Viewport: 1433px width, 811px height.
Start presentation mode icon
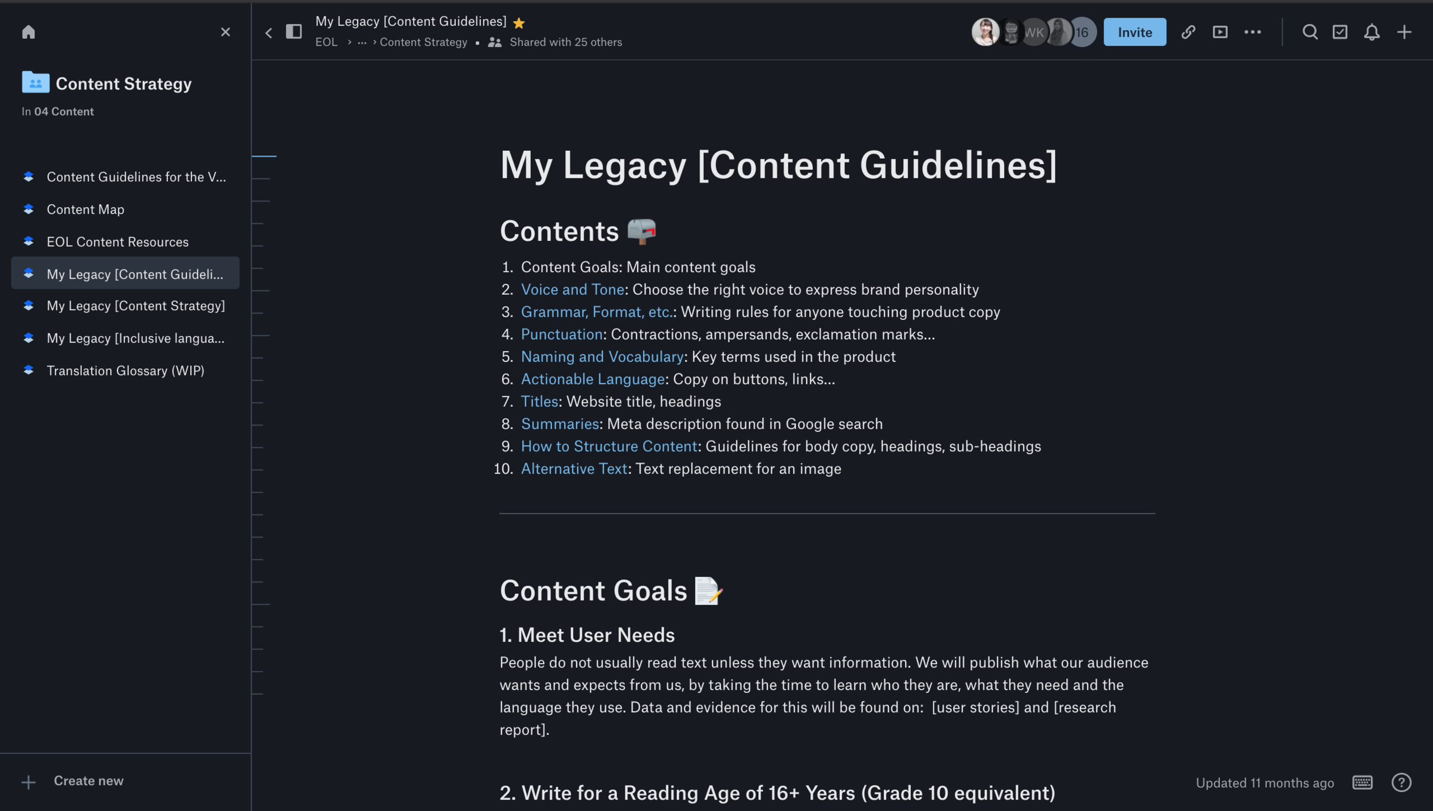[x=1220, y=32]
